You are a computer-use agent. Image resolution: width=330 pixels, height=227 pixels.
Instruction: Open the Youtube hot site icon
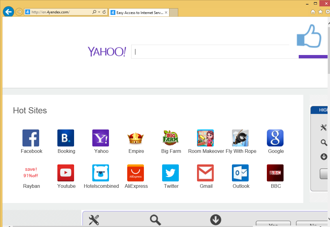click(66, 173)
